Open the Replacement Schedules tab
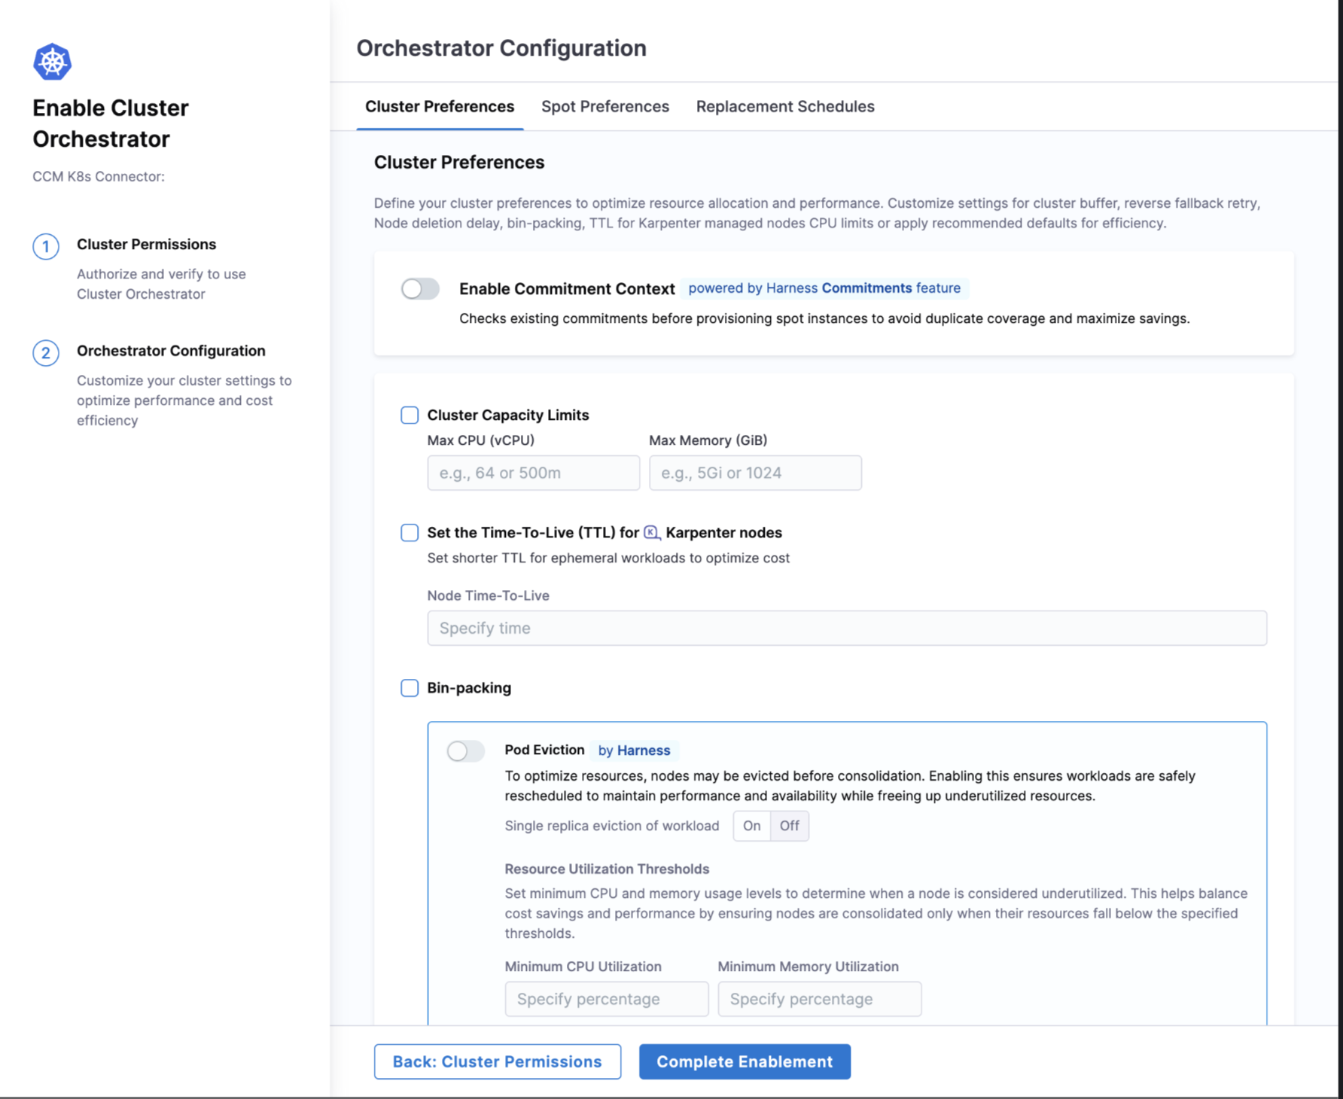The image size is (1343, 1099). coord(784,107)
